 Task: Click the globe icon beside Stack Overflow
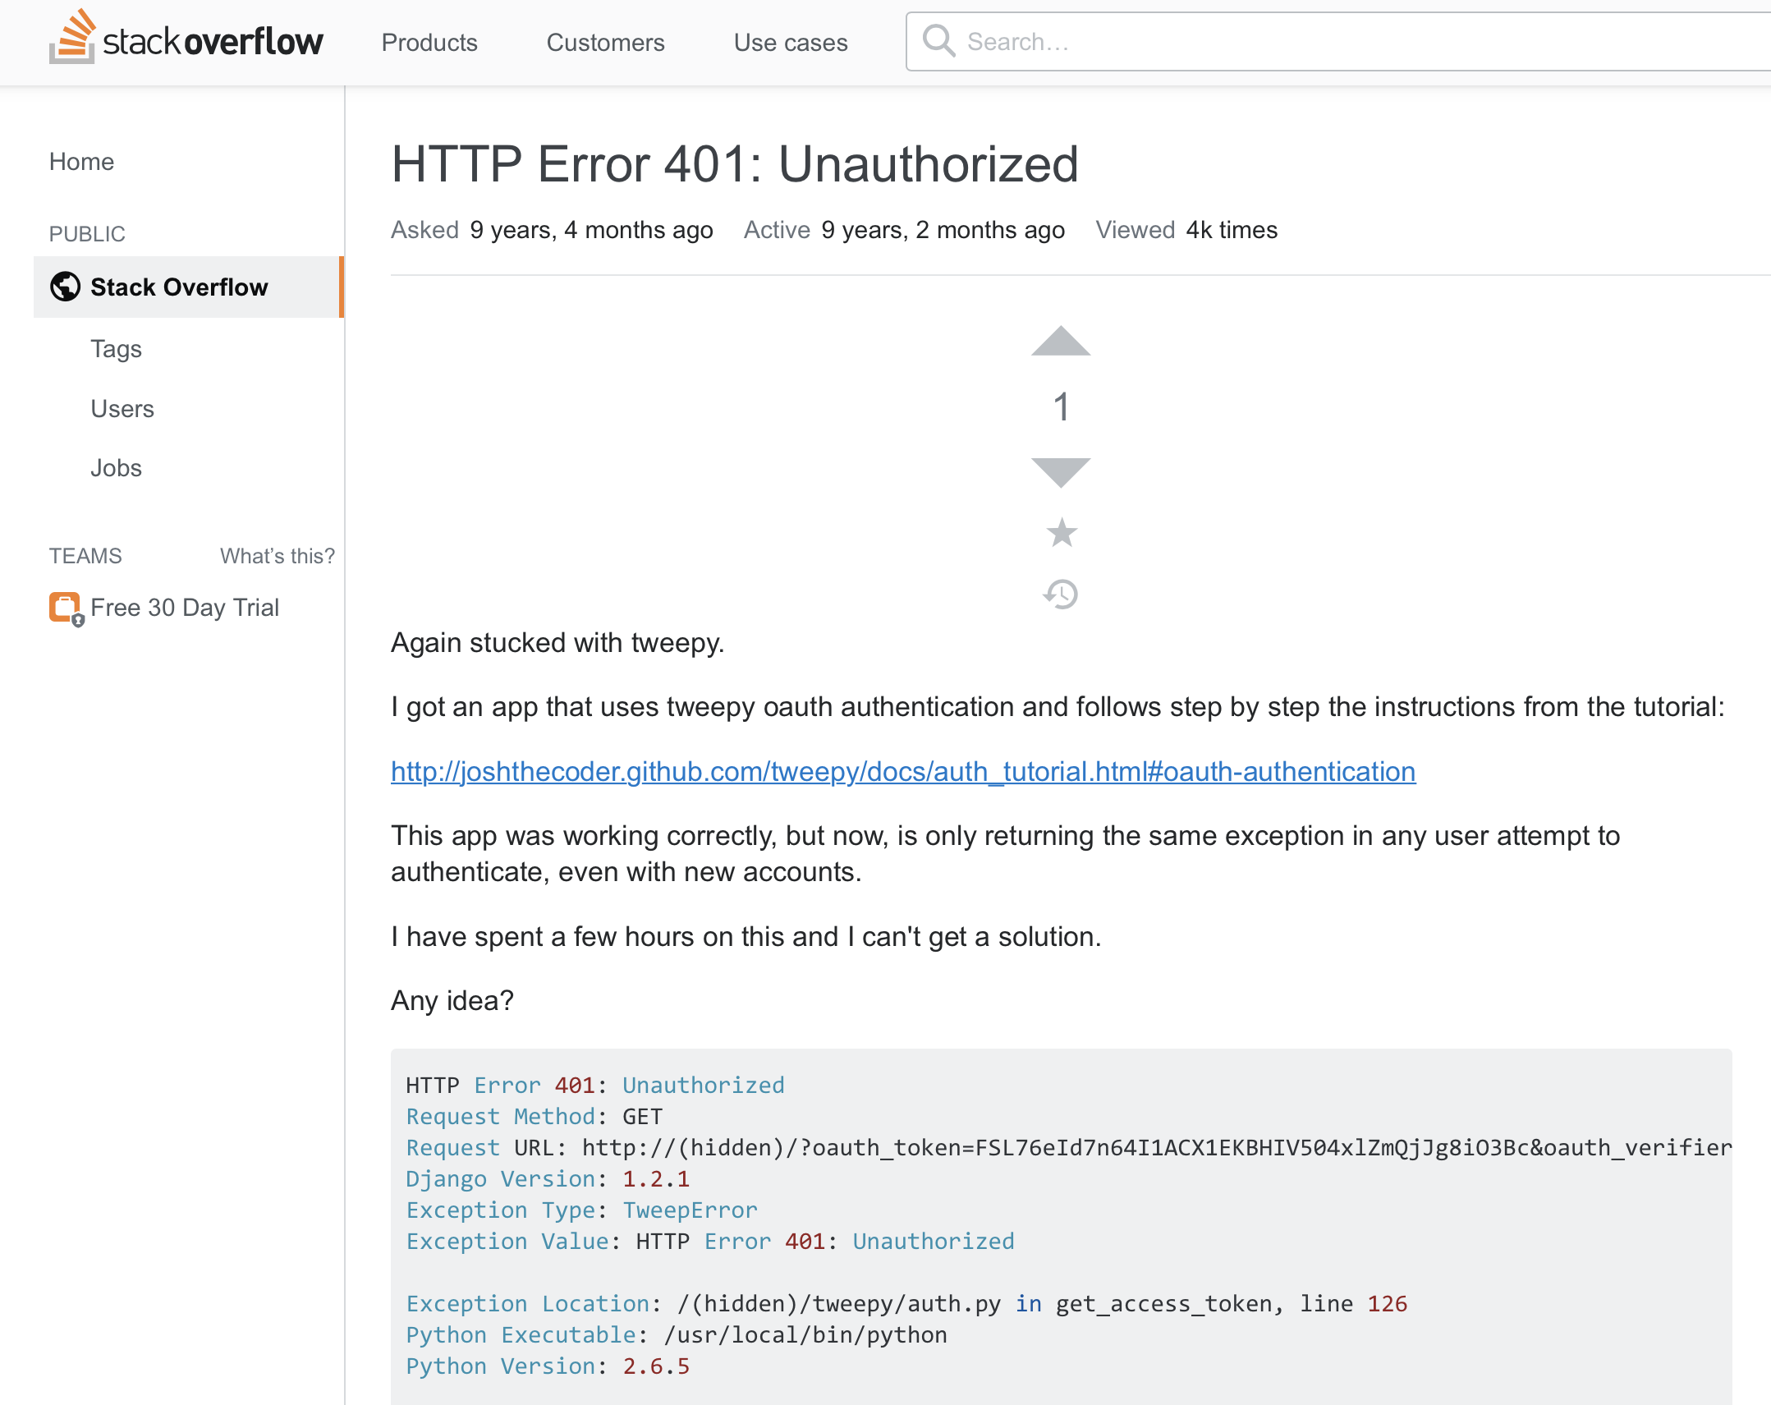point(65,287)
